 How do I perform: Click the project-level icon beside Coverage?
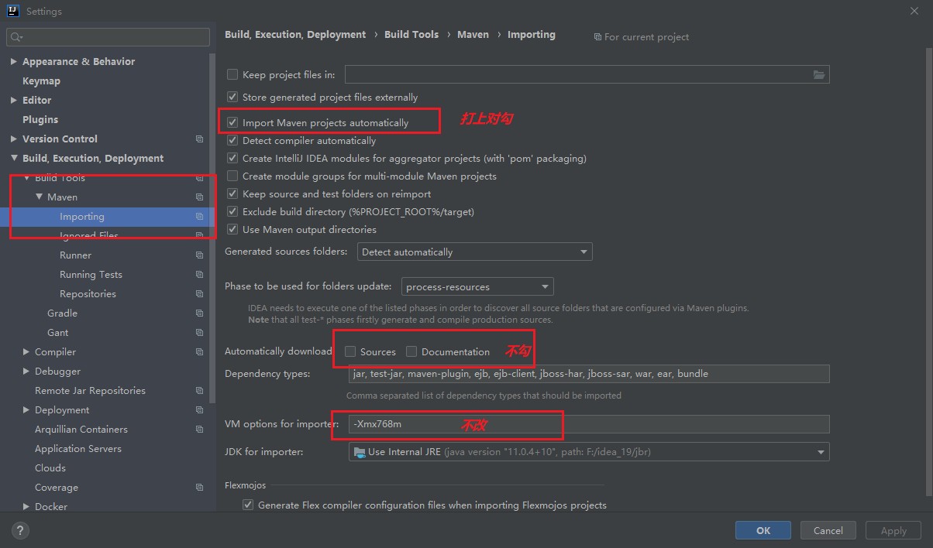point(199,488)
